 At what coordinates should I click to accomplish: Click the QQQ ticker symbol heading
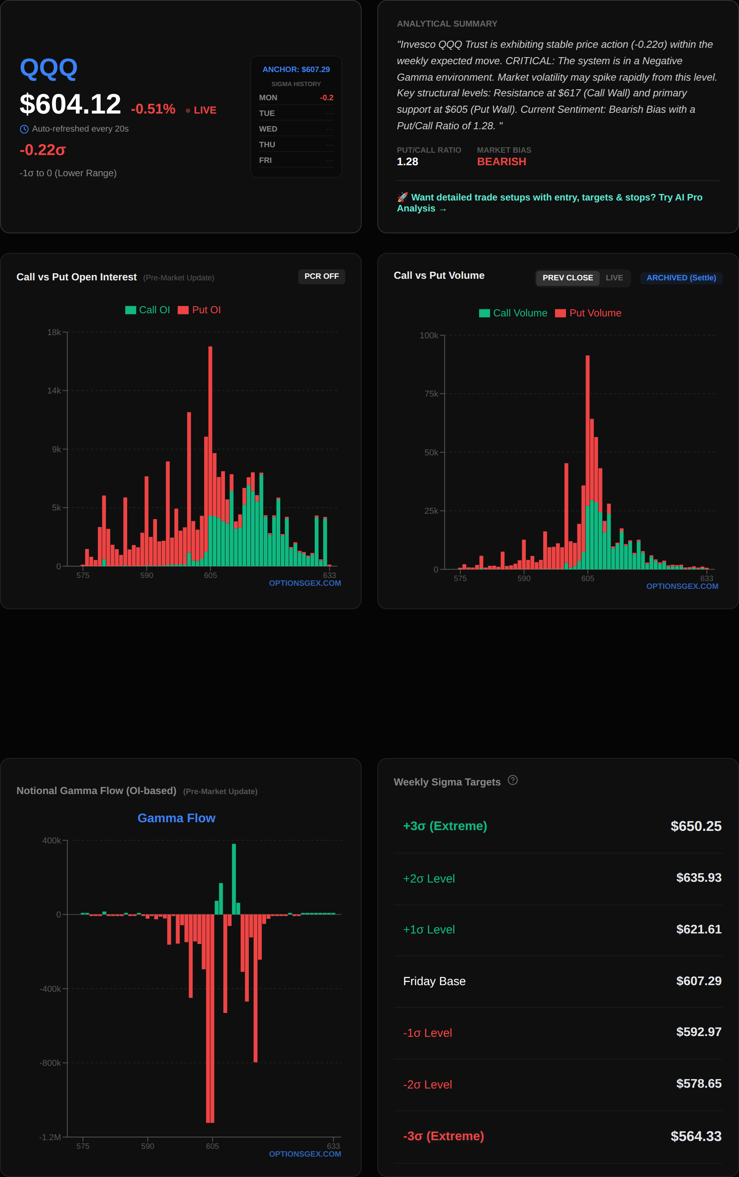coord(49,69)
